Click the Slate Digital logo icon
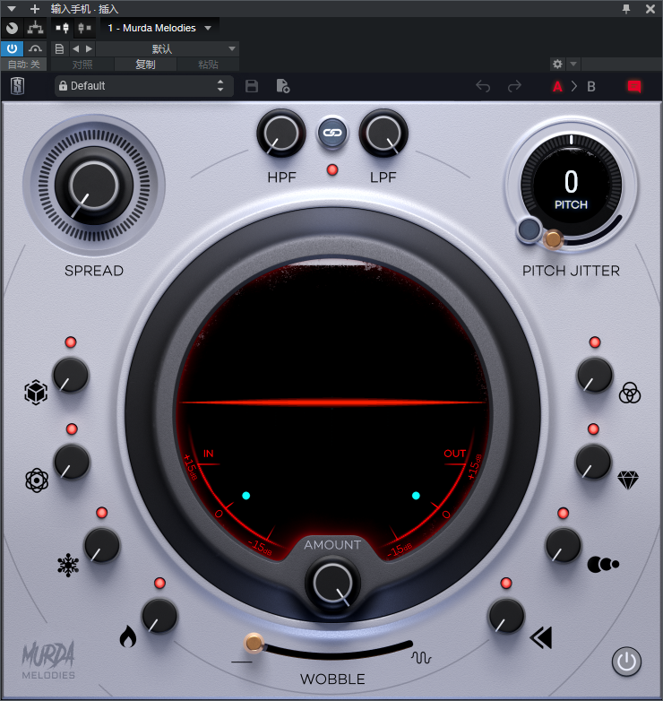The height and width of the screenshot is (701, 663). pyautogui.click(x=17, y=86)
